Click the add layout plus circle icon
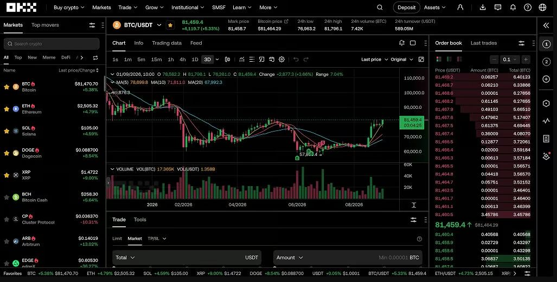557x282 pixels. pos(546,79)
